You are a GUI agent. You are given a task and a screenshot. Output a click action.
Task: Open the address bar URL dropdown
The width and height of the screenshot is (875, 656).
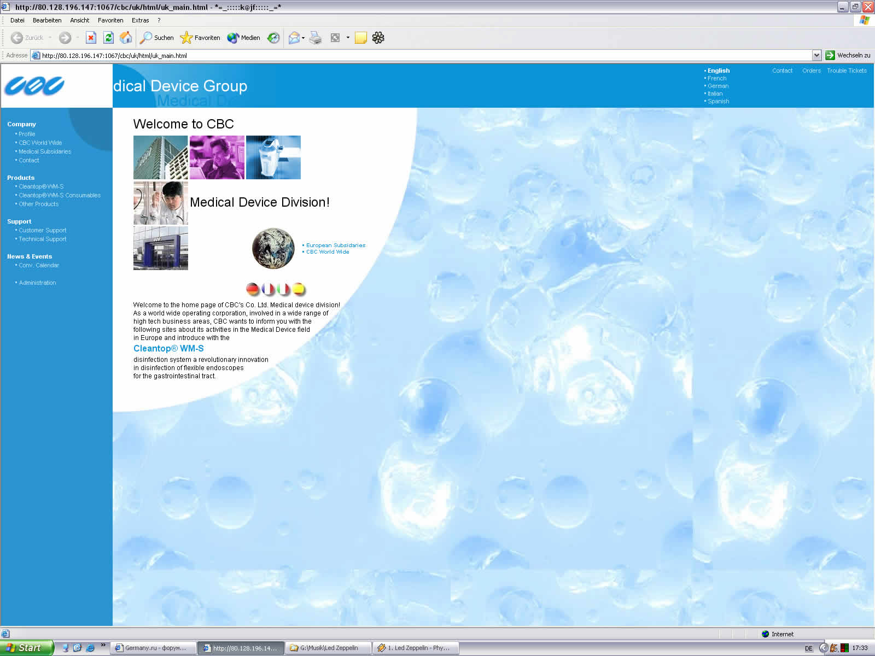click(x=816, y=55)
